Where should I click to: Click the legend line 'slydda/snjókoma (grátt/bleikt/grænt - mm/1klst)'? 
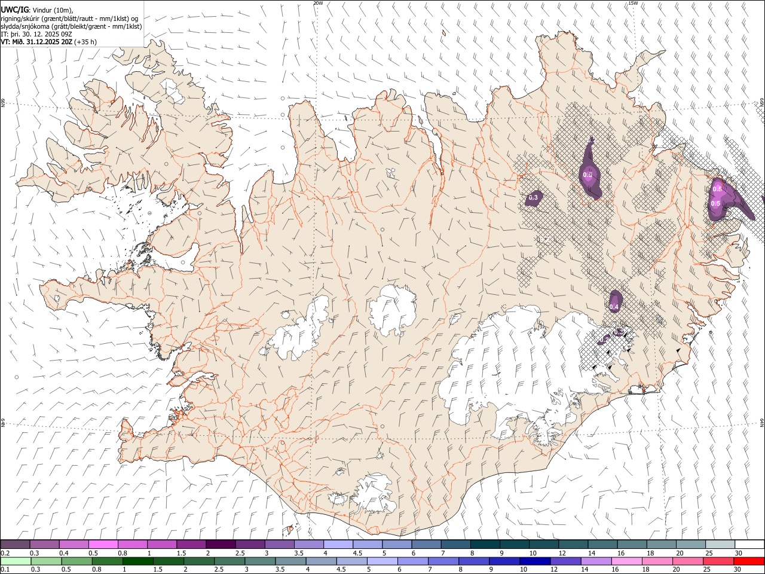click(x=71, y=26)
